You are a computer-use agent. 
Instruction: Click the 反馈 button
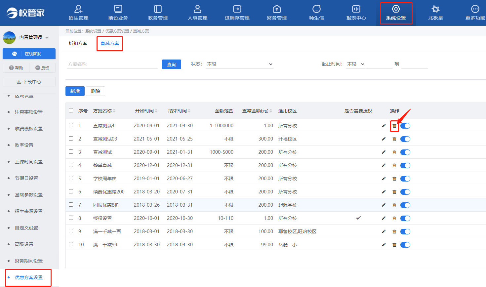pos(42,68)
